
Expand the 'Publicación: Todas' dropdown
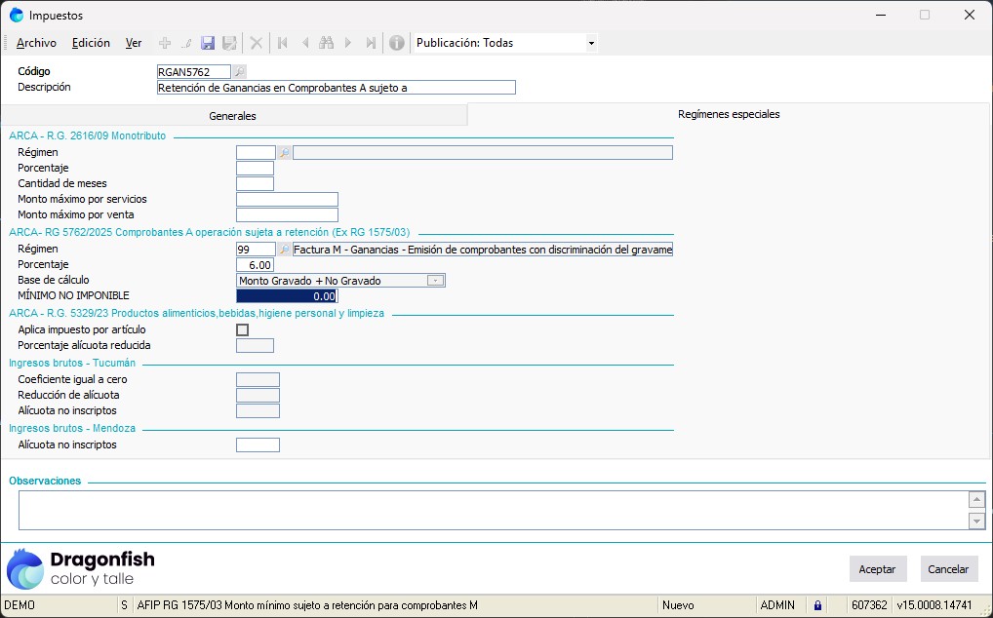tap(591, 43)
